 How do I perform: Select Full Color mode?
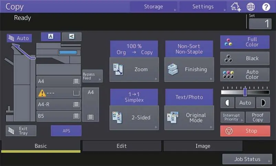pyautogui.click(x=245, y=42)
